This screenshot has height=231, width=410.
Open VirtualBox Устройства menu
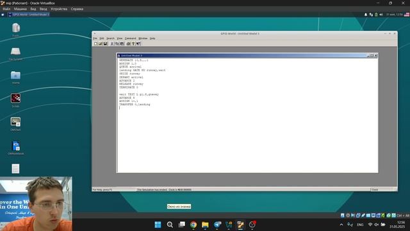pyautogui.click(x=59, y=9)
